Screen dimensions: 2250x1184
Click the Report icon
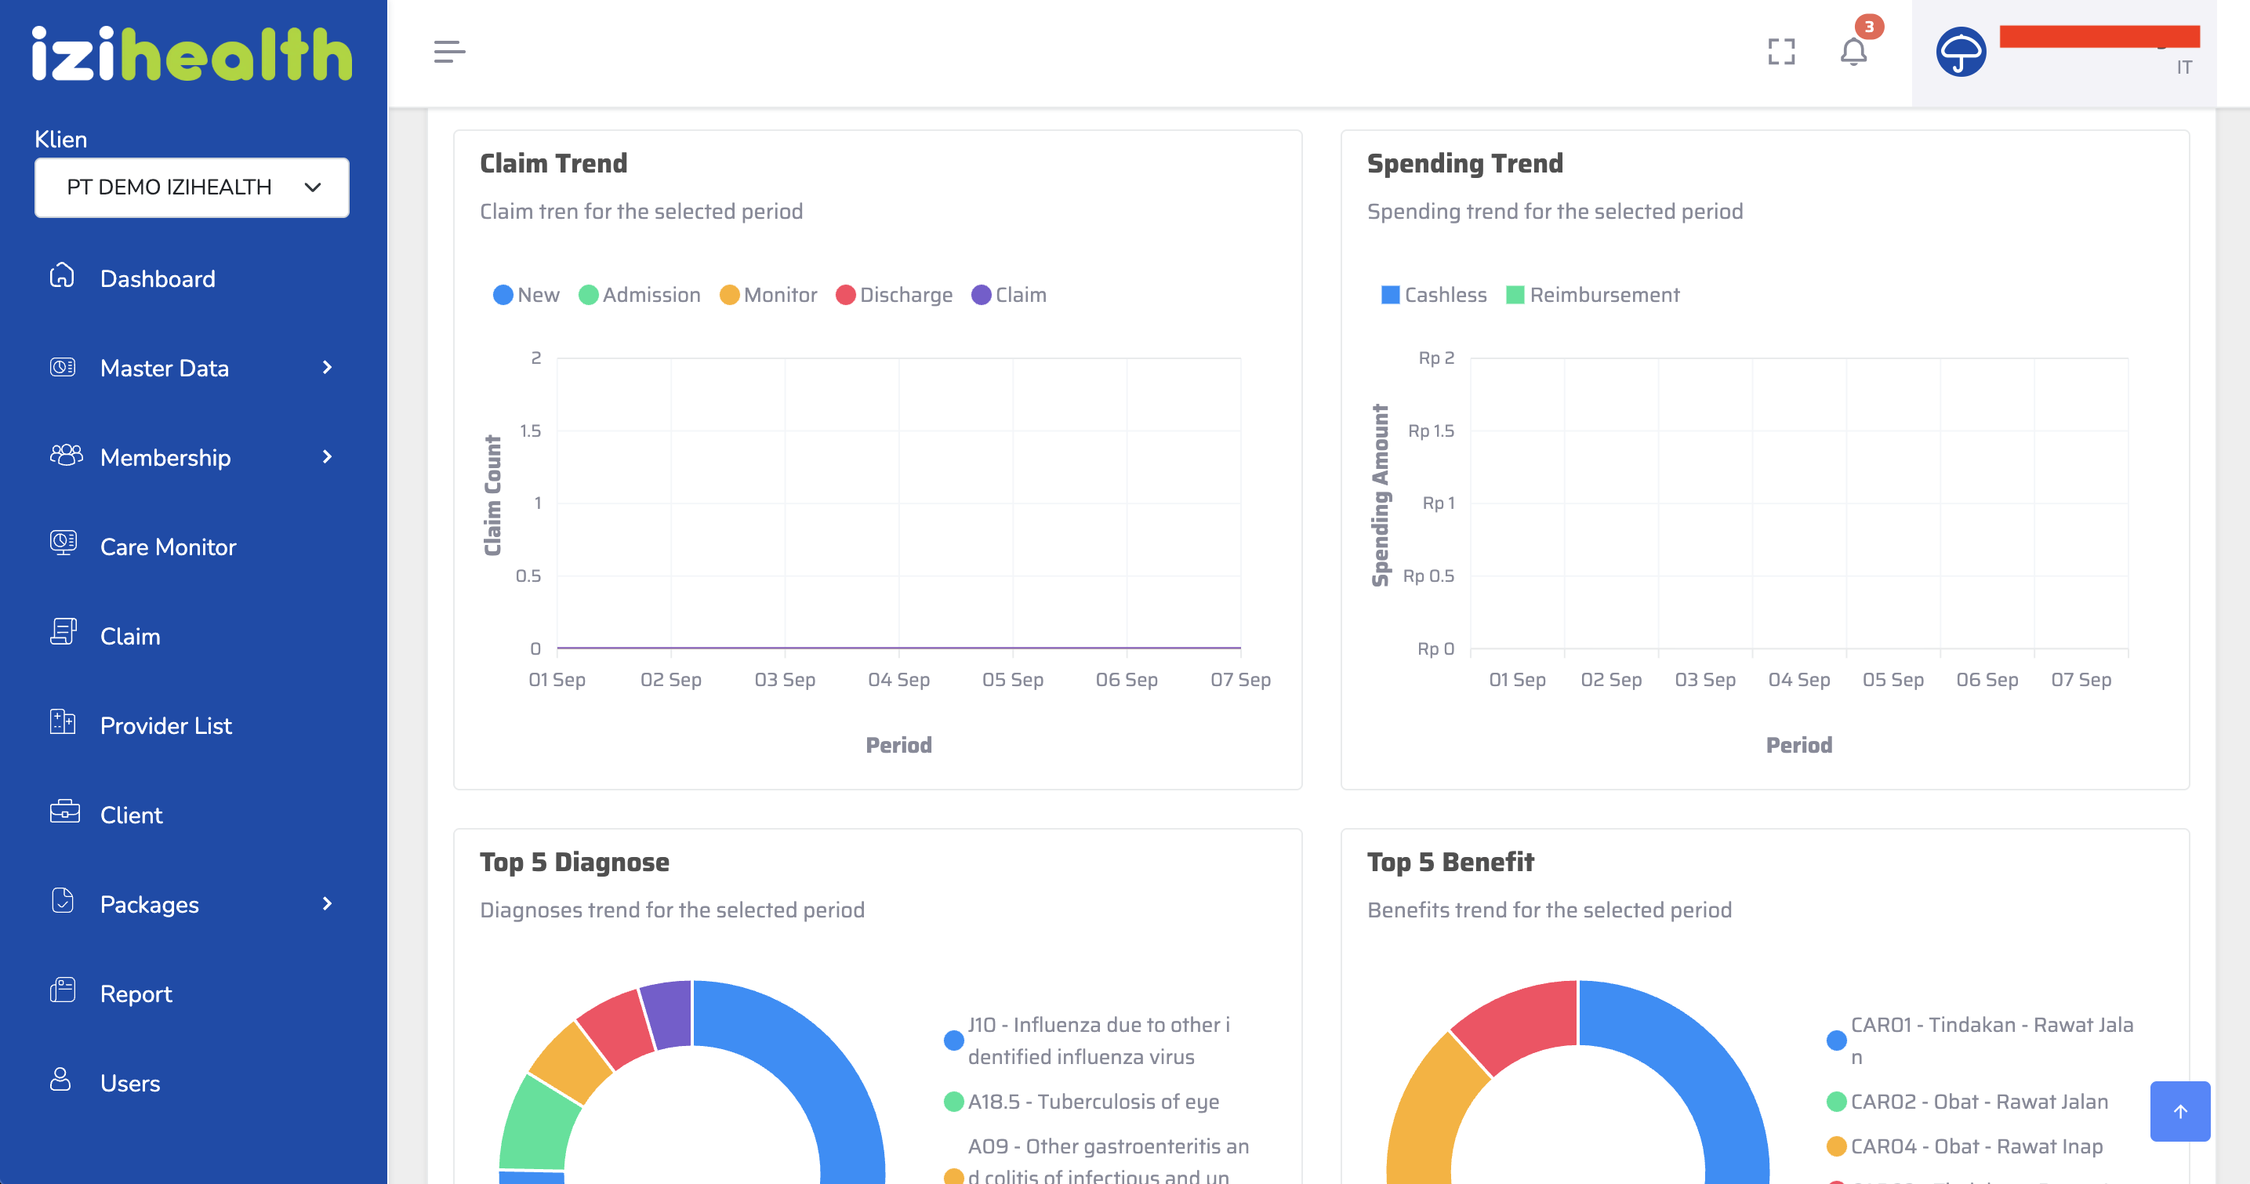62,990
